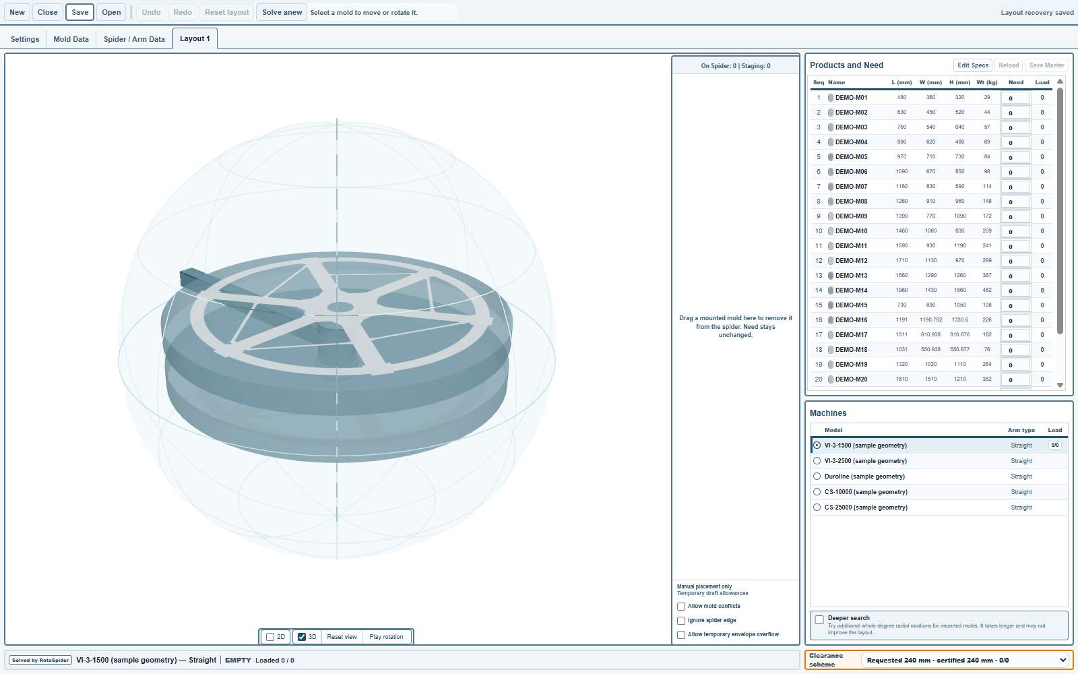Click the mold chip icon for DEMO-M16
1078x674 pixels.
[x=831, y=320]
